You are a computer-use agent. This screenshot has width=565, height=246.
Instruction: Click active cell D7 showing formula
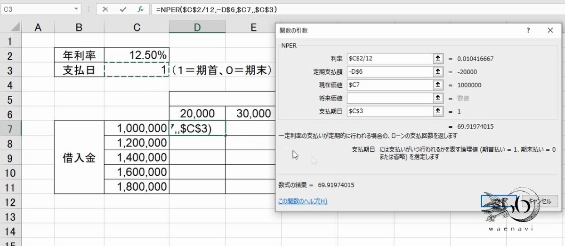pos(197,128)
